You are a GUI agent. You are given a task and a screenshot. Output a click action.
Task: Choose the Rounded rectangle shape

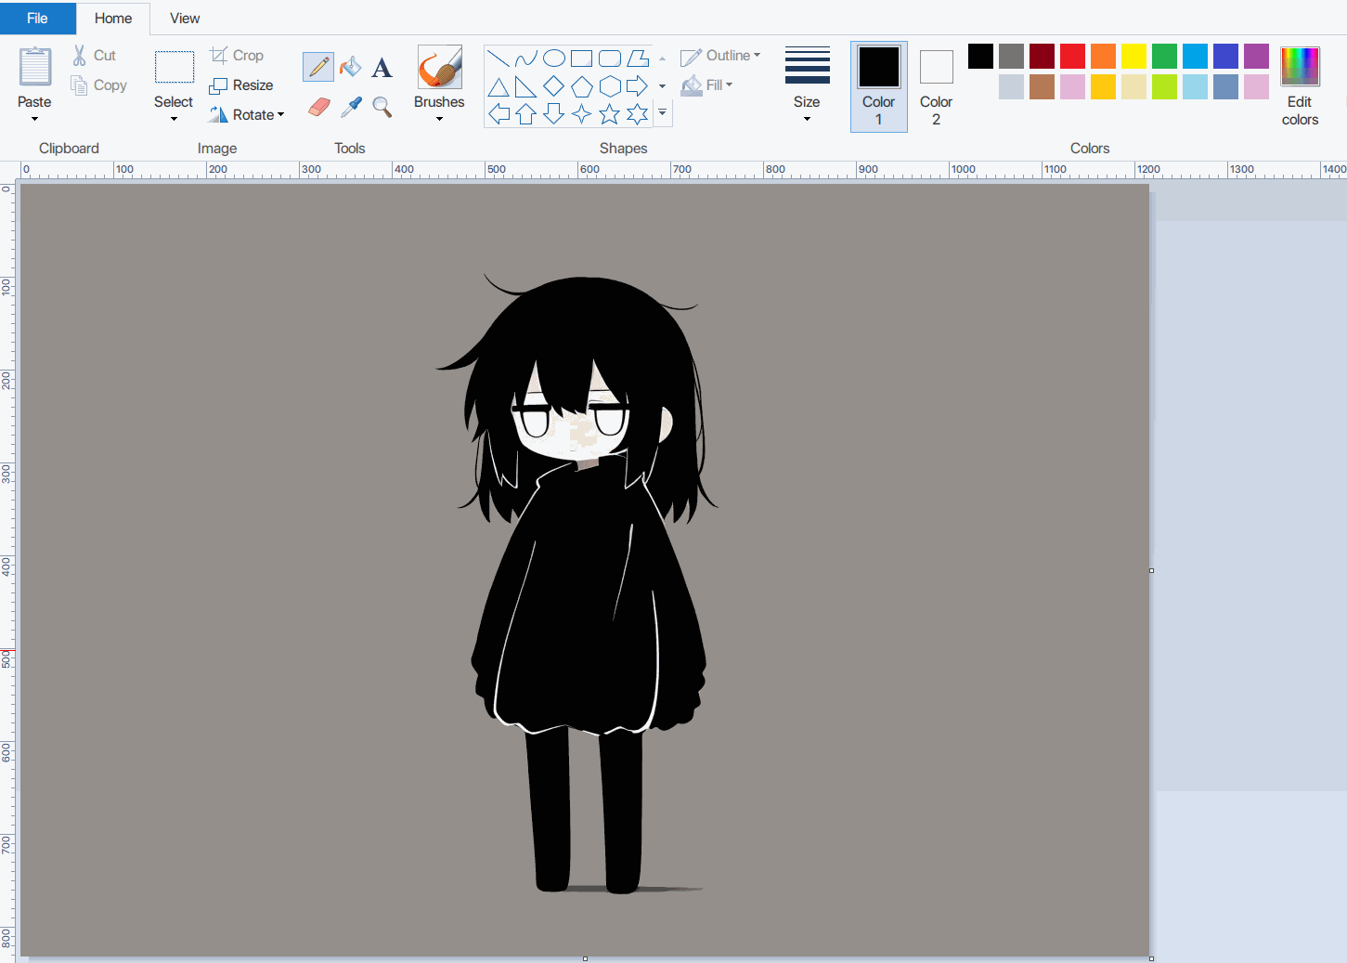(x=610, y=59)
